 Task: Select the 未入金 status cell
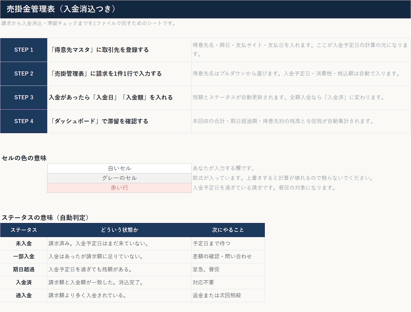click(x=24, y=243)
